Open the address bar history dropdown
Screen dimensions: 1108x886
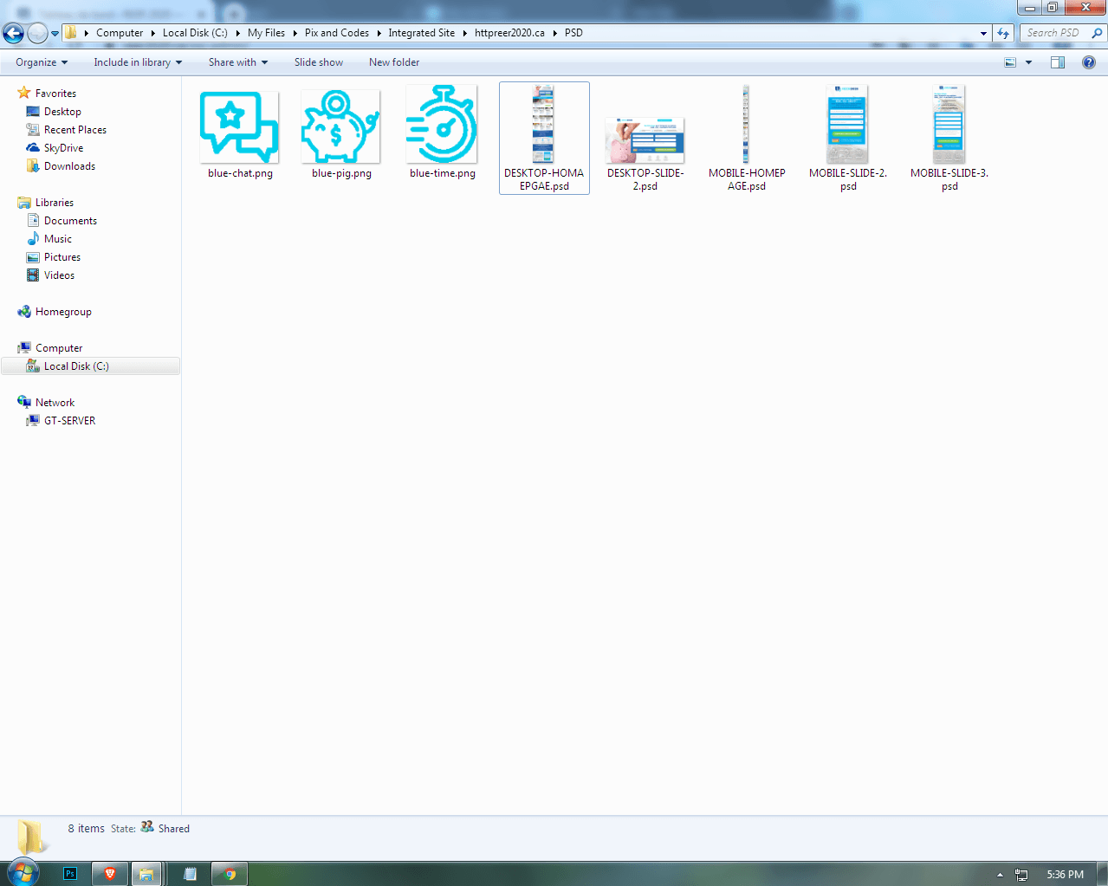pos(983,33)
